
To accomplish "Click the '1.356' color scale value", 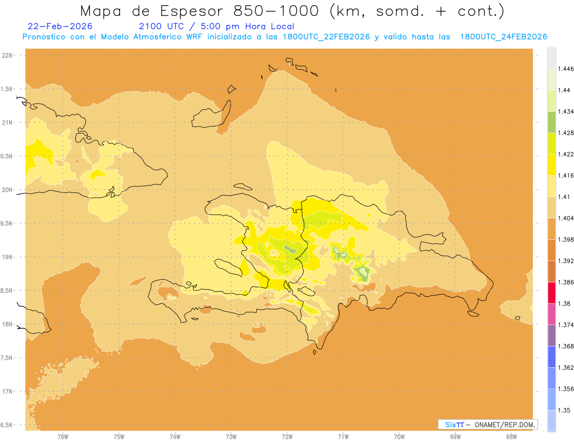I will 567,389.
